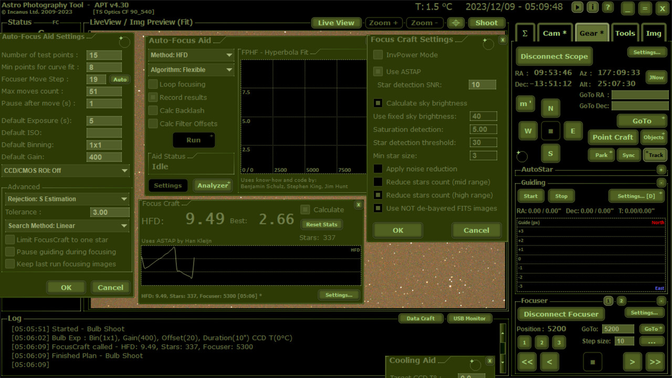Open the Method: HFD dropdown
The height and width of the screenshot is (378, 672).
point(191,55)
